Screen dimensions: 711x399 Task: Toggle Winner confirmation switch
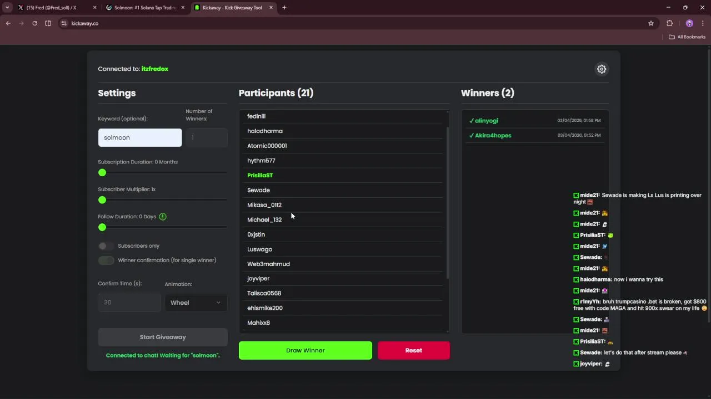point(106,260)
